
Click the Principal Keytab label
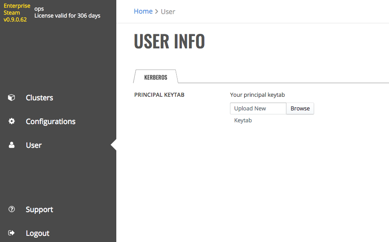point(159,95)
